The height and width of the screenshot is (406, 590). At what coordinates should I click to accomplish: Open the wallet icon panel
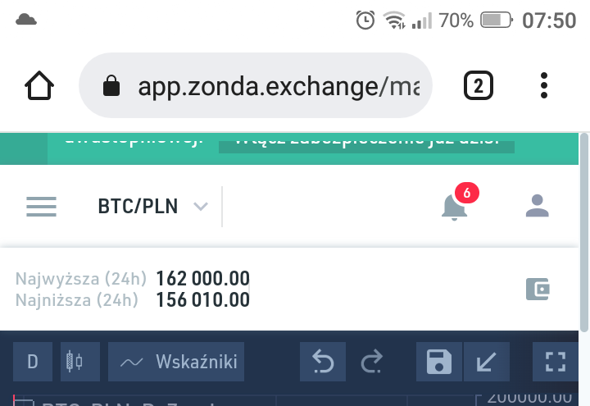tap(538, 289)
